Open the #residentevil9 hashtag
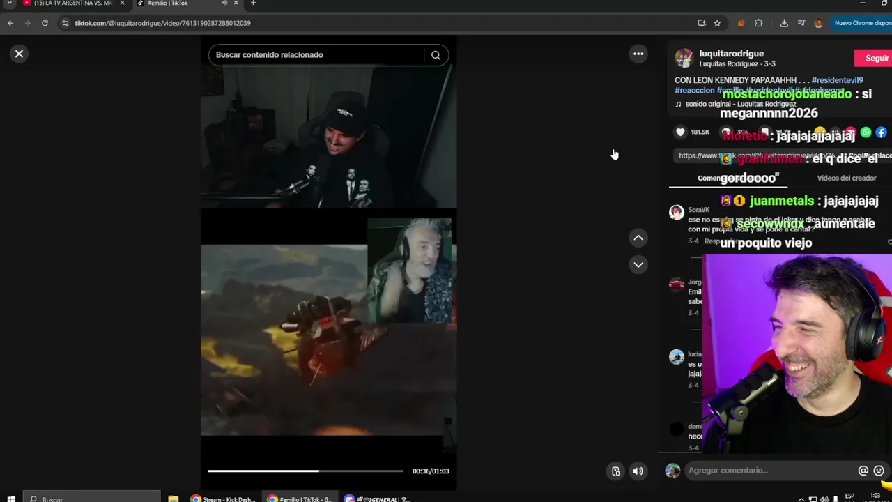892x502 pixels. point(837,80)
